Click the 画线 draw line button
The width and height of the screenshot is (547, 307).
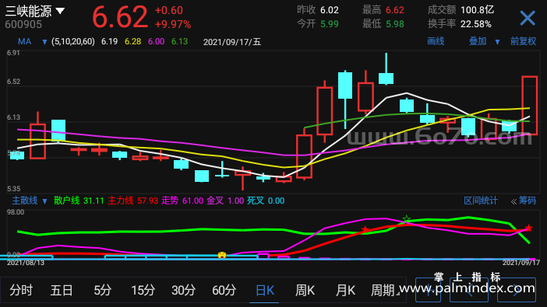tap(436, 41)
